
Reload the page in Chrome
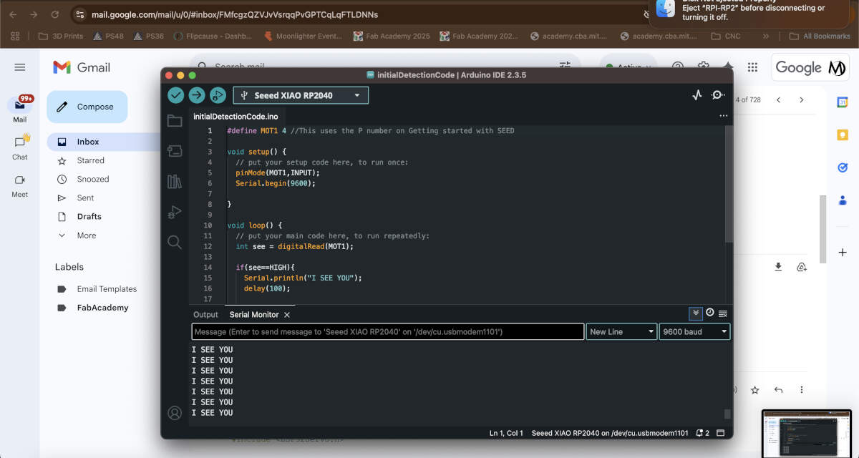[55, 14]
